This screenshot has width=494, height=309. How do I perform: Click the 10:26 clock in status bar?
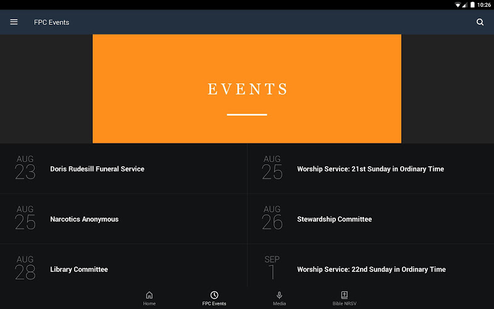click(x=484, y=5)
